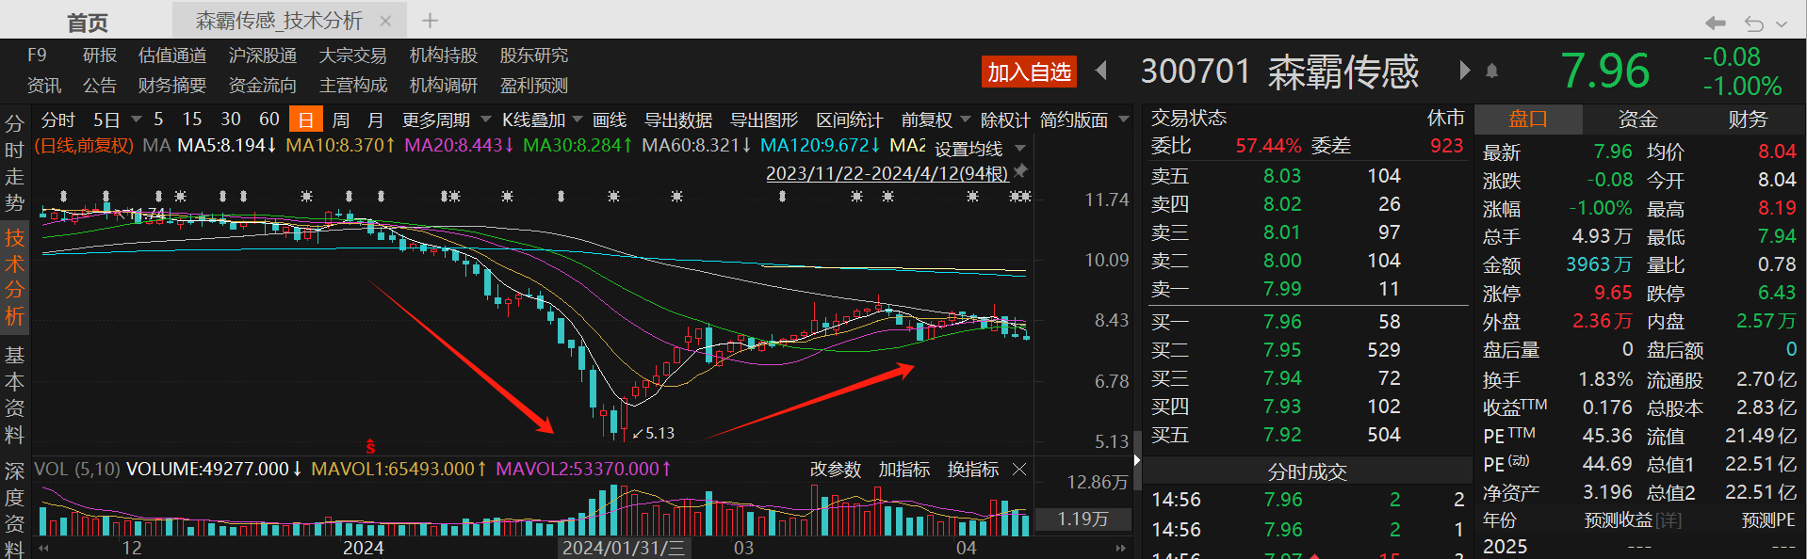Screen dimensions: 1807x559
Task: Open 股东研究 menu item
Action: (534, 56)
